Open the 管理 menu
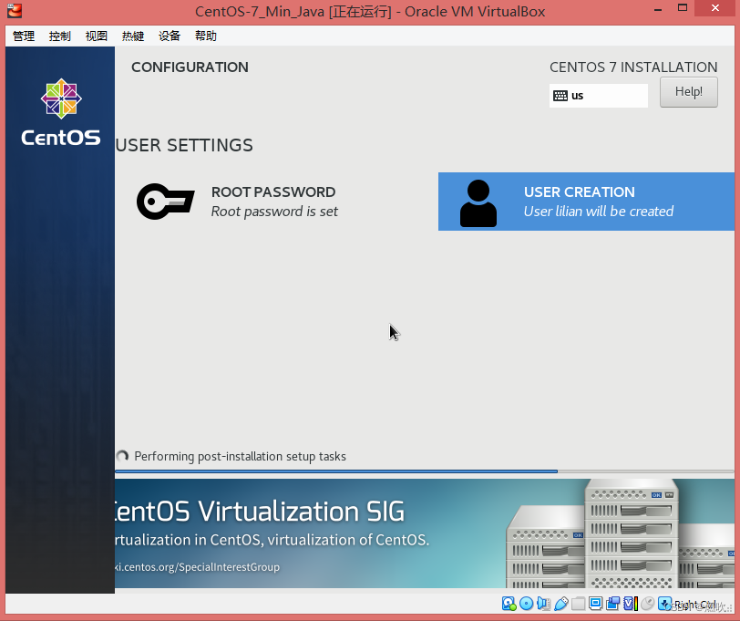 (x=24, y=36)
